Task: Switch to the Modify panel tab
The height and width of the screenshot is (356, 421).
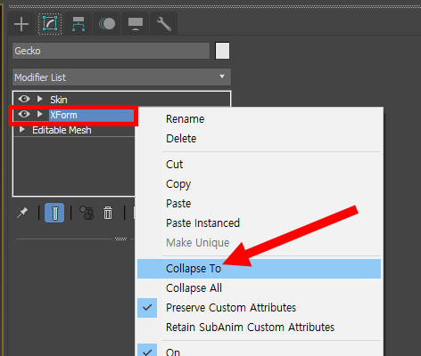Action: pyautogui.click(x=50, y=24)
